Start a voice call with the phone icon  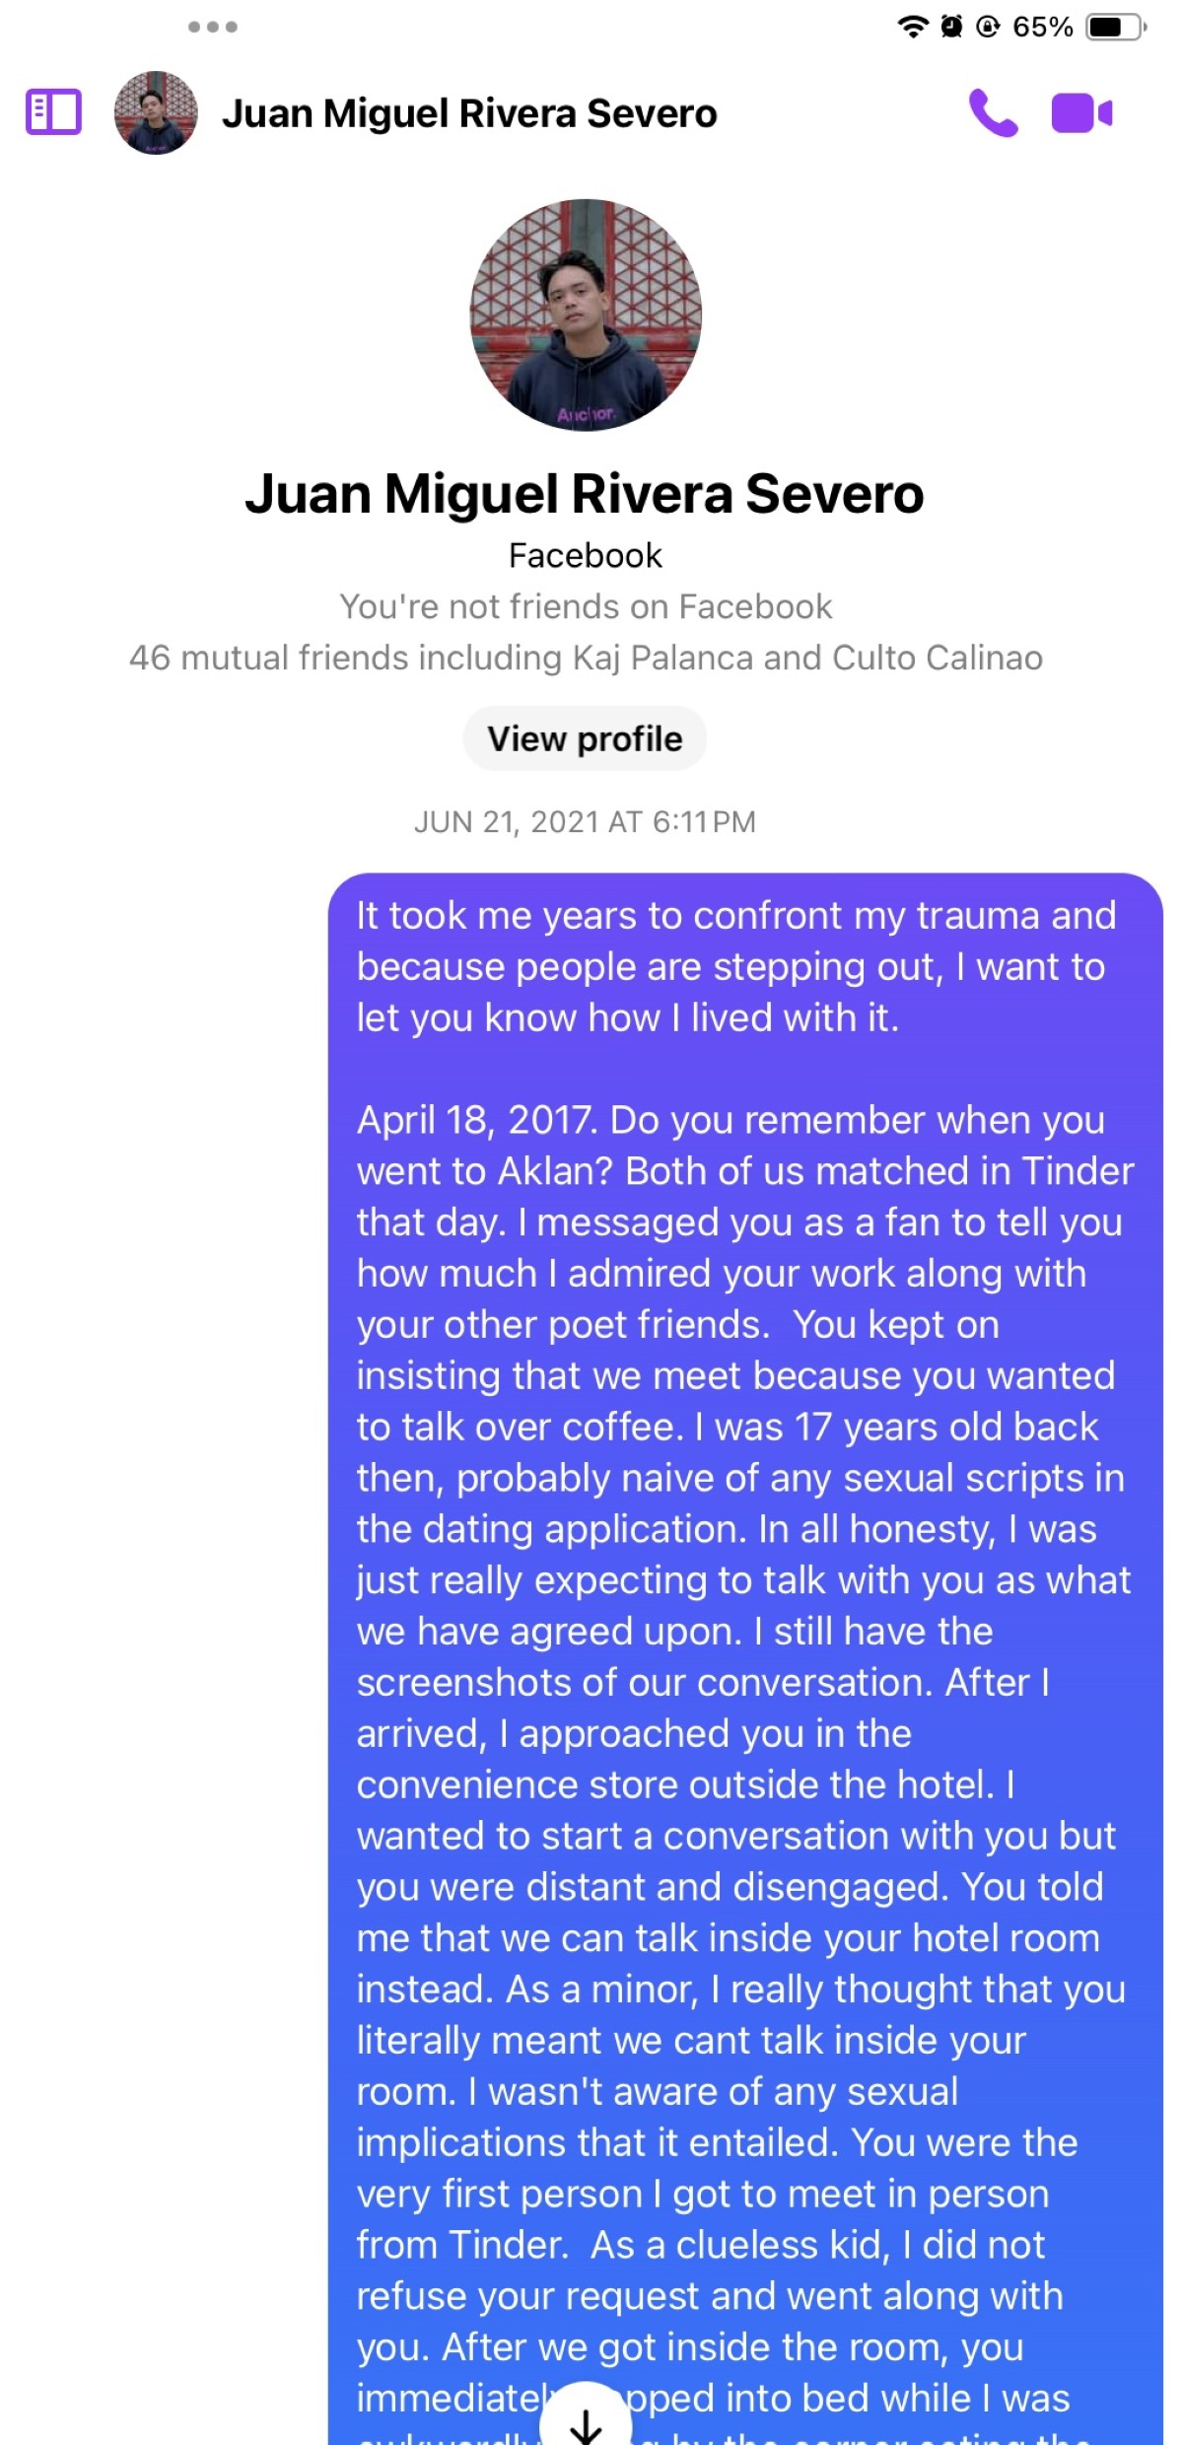[993, 112]
